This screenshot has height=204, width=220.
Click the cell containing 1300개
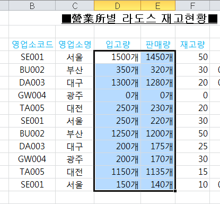tap(117, 82)
